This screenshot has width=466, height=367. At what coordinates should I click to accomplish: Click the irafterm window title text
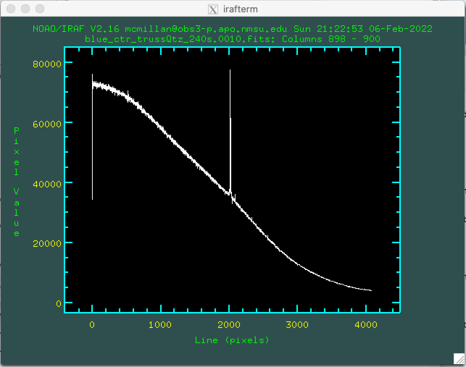pos(240,9)
